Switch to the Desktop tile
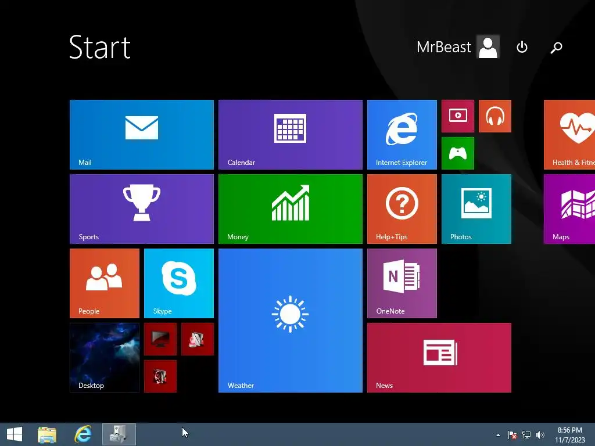This screenshot has width=595, height=446. click(x=105, y=358)
